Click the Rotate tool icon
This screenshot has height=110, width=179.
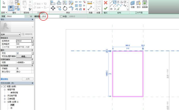tap(65, 8)
